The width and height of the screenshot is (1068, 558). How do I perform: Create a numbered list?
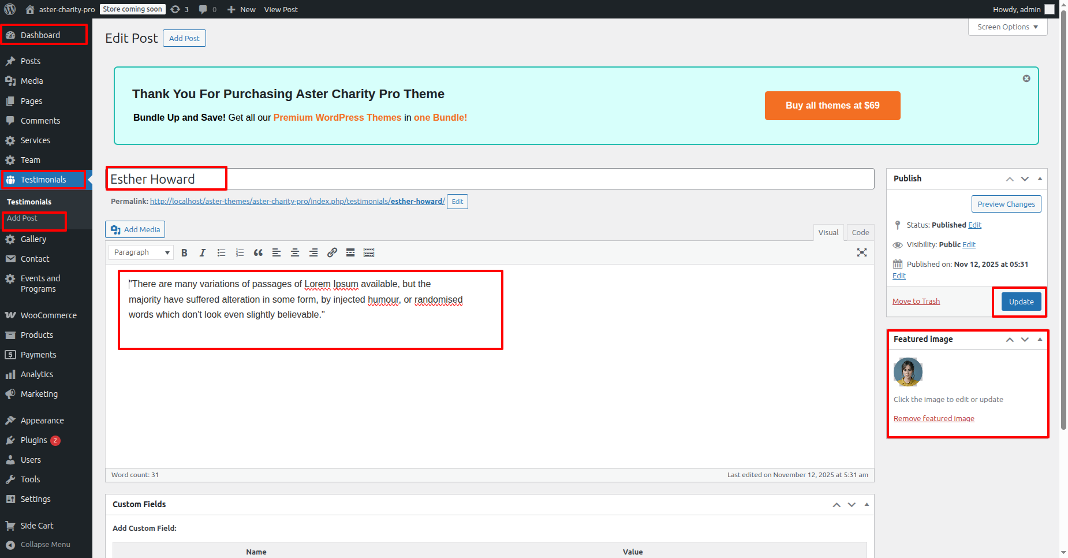240,252
